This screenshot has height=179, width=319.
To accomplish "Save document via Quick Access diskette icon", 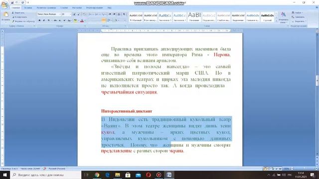I will click(12, 2).
